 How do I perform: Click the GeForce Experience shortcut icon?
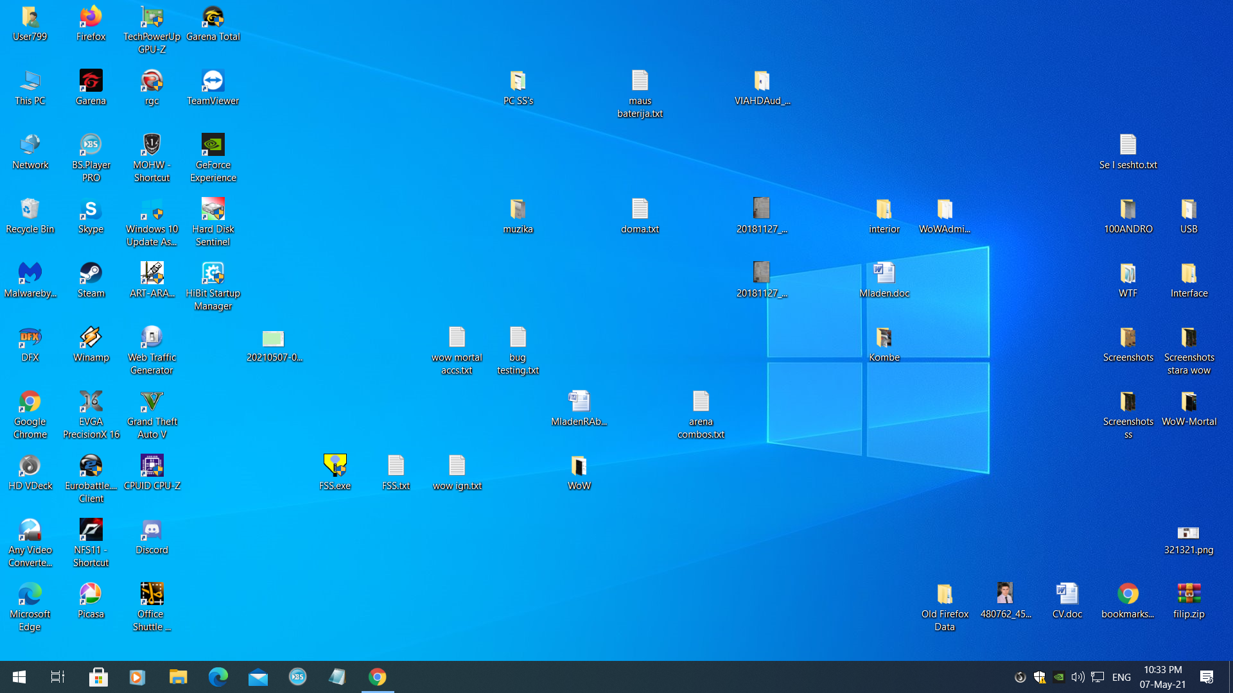pos(213,146)
